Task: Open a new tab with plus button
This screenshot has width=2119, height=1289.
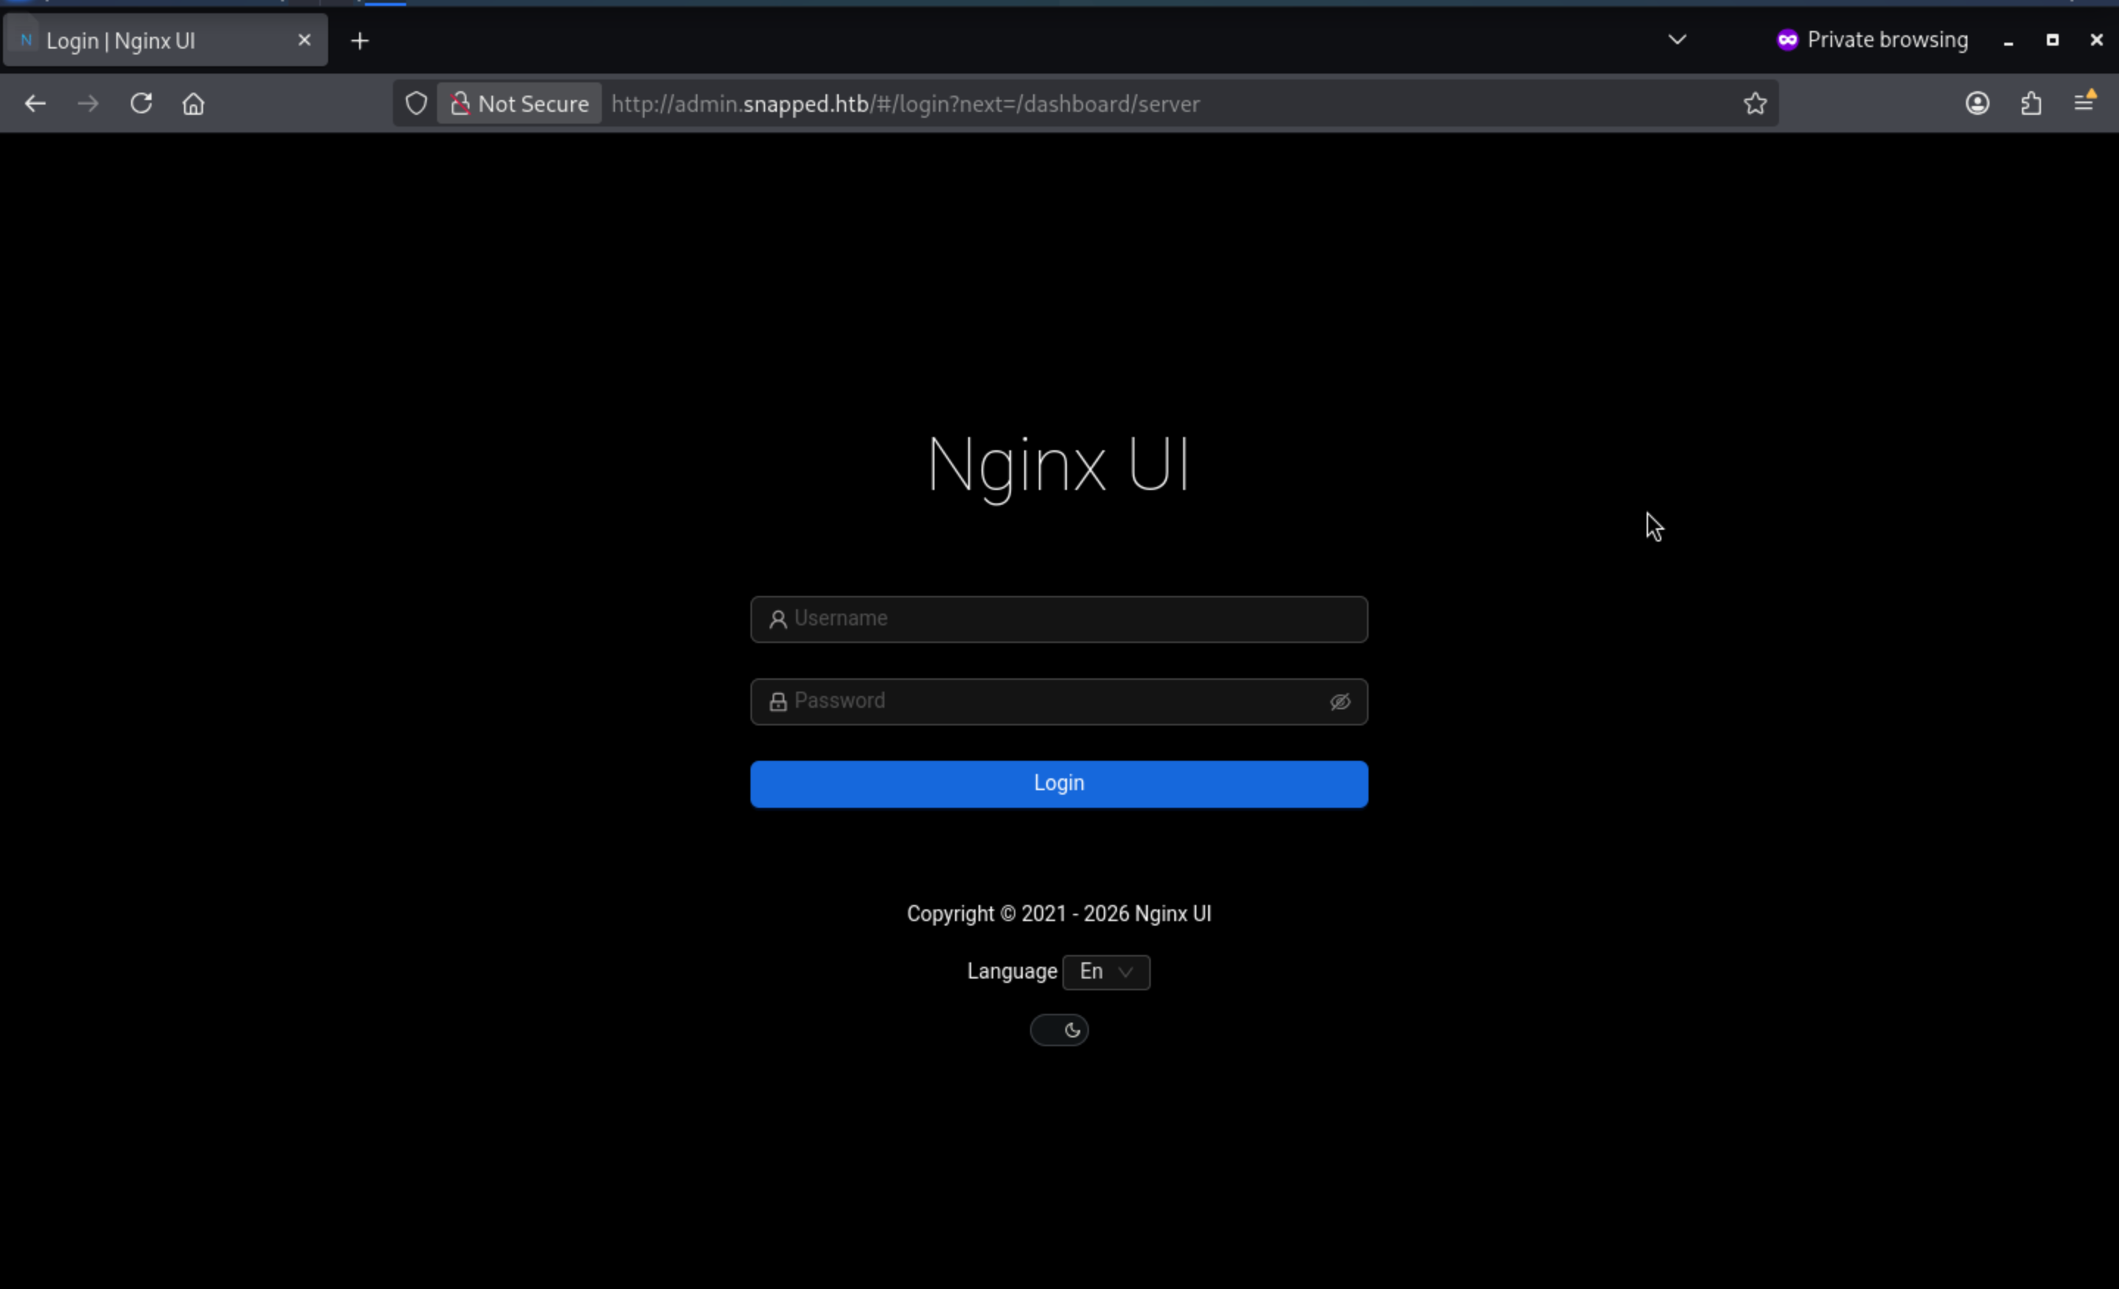Action: coord(360,40)
